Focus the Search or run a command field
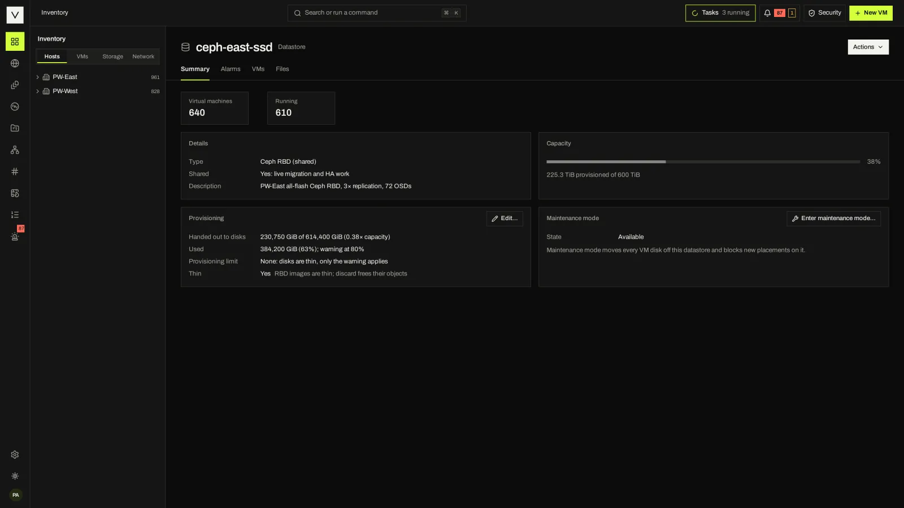Viewport: 904px width, 508px height. pyautogui.click(x=377, y=13)
